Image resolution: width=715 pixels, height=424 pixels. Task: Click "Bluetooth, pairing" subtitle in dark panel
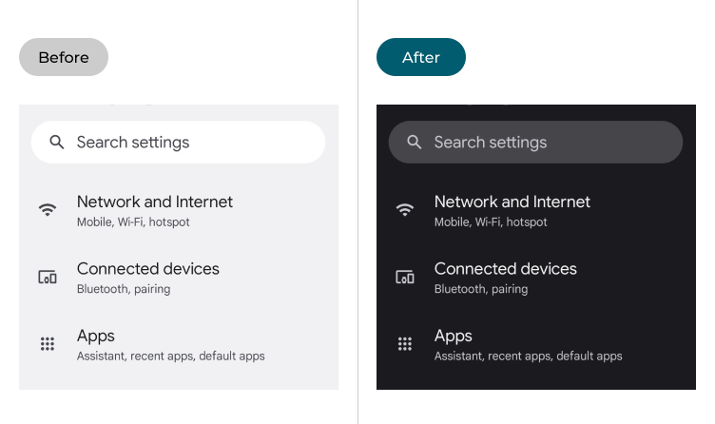point(481,289)
